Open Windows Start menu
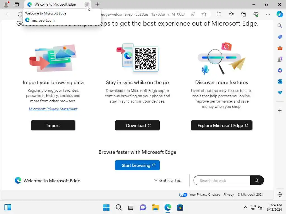This screenshot has height=214, width=286. click(106, 207)
